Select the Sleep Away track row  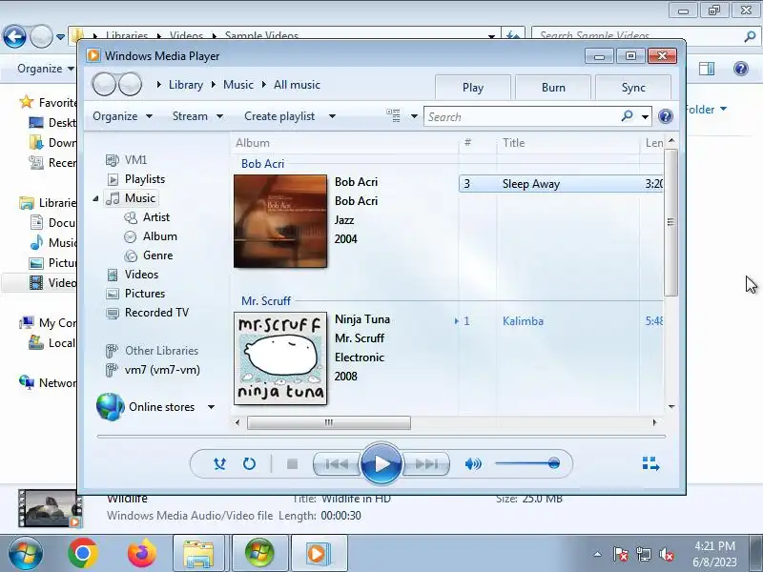[561, 184]
